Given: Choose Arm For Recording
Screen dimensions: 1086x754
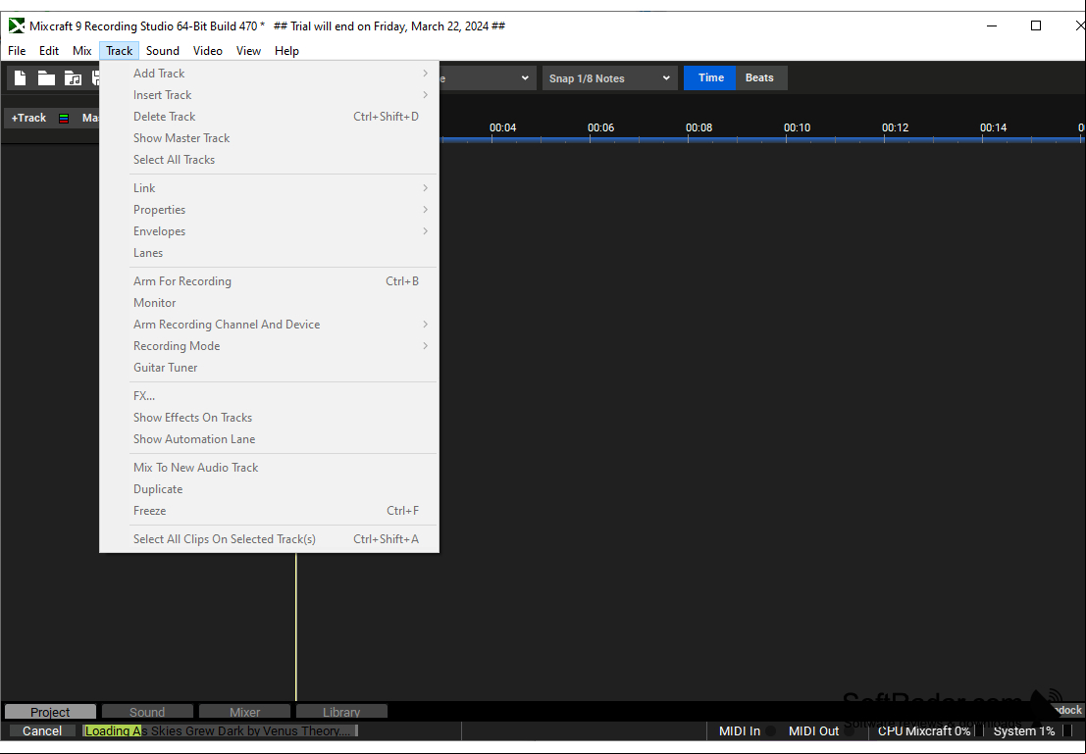Looking at the screenshot, I should pyautogui.click(x=270, y=281).
